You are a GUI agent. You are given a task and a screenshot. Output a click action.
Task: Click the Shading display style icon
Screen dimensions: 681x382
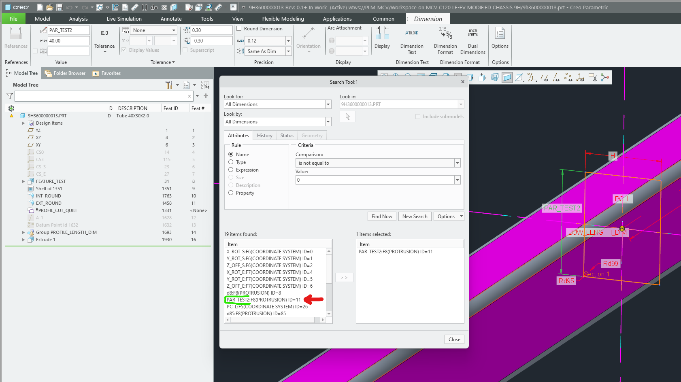507,77
